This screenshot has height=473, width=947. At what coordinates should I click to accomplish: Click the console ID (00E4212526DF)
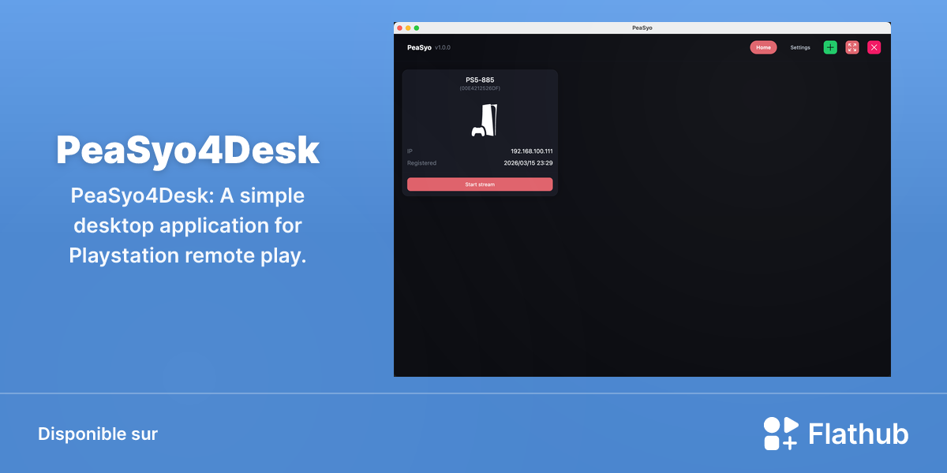pyautogui.click(x=480, y=88)
